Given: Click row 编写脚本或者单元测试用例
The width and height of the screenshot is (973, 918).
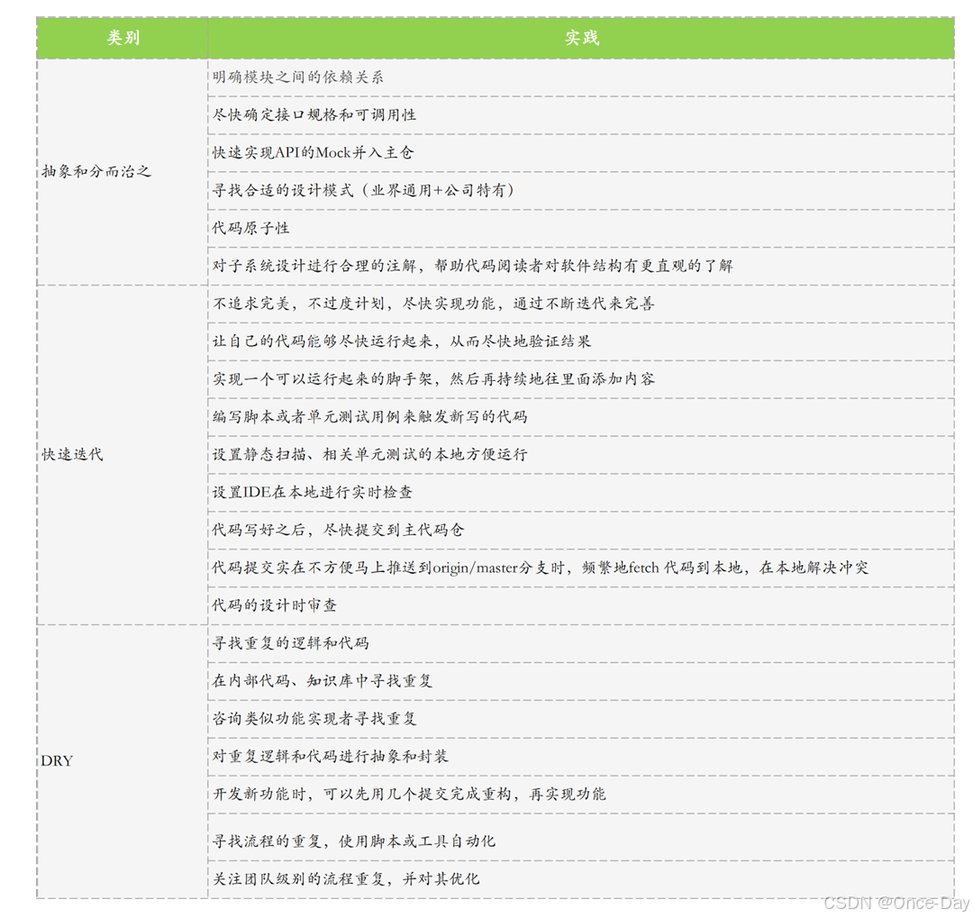Looking at the screenshot, I should 581,417.
